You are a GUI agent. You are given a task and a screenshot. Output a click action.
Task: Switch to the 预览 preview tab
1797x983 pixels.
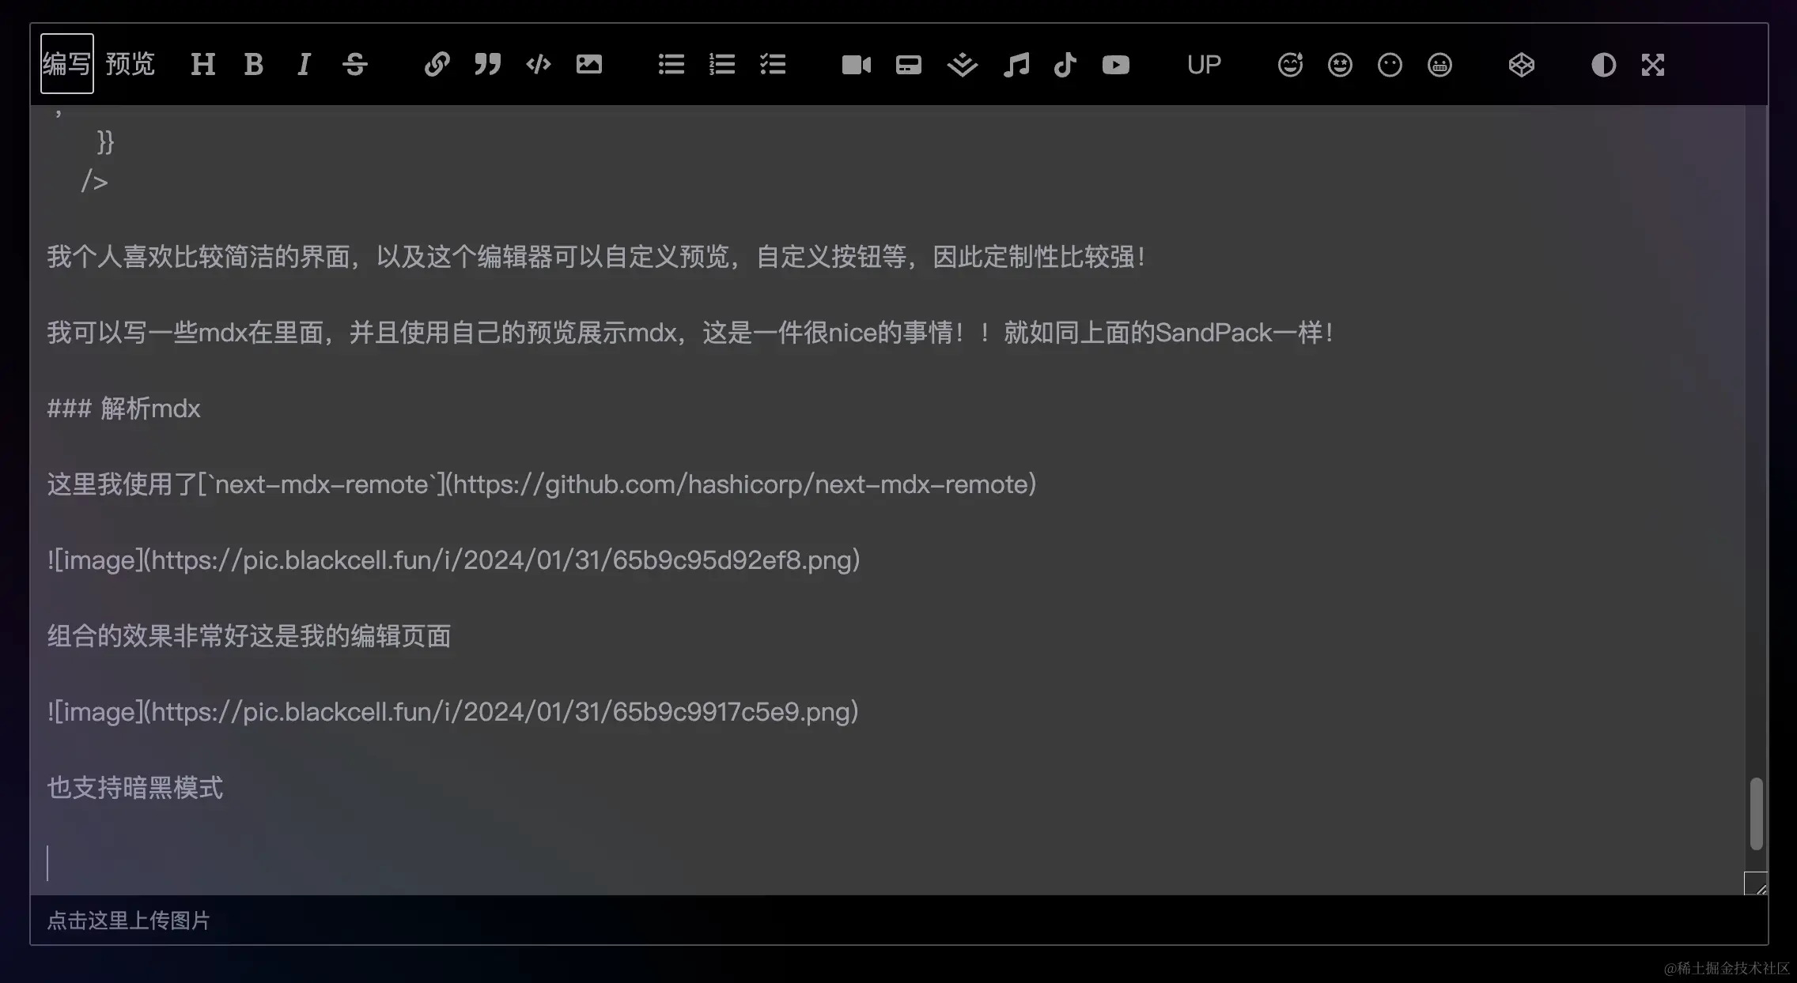pos(130,64)
